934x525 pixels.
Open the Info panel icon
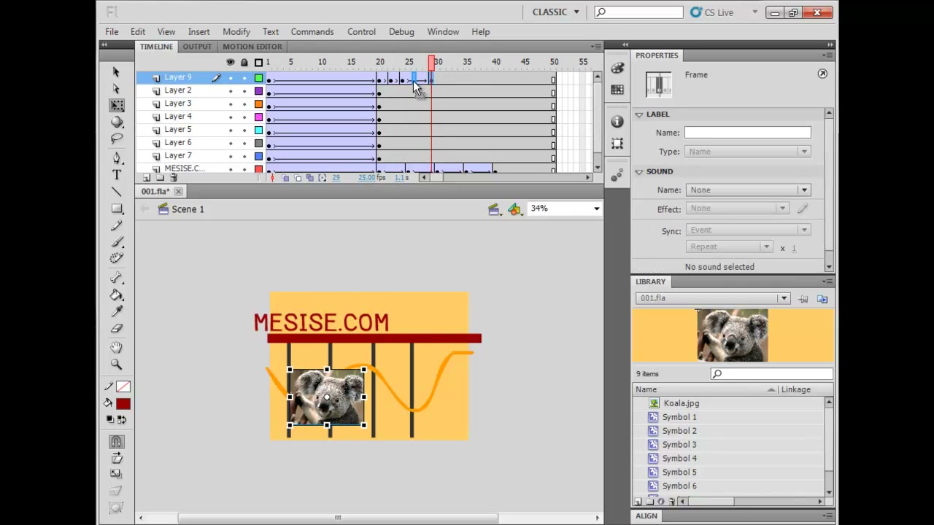point(617,122)
